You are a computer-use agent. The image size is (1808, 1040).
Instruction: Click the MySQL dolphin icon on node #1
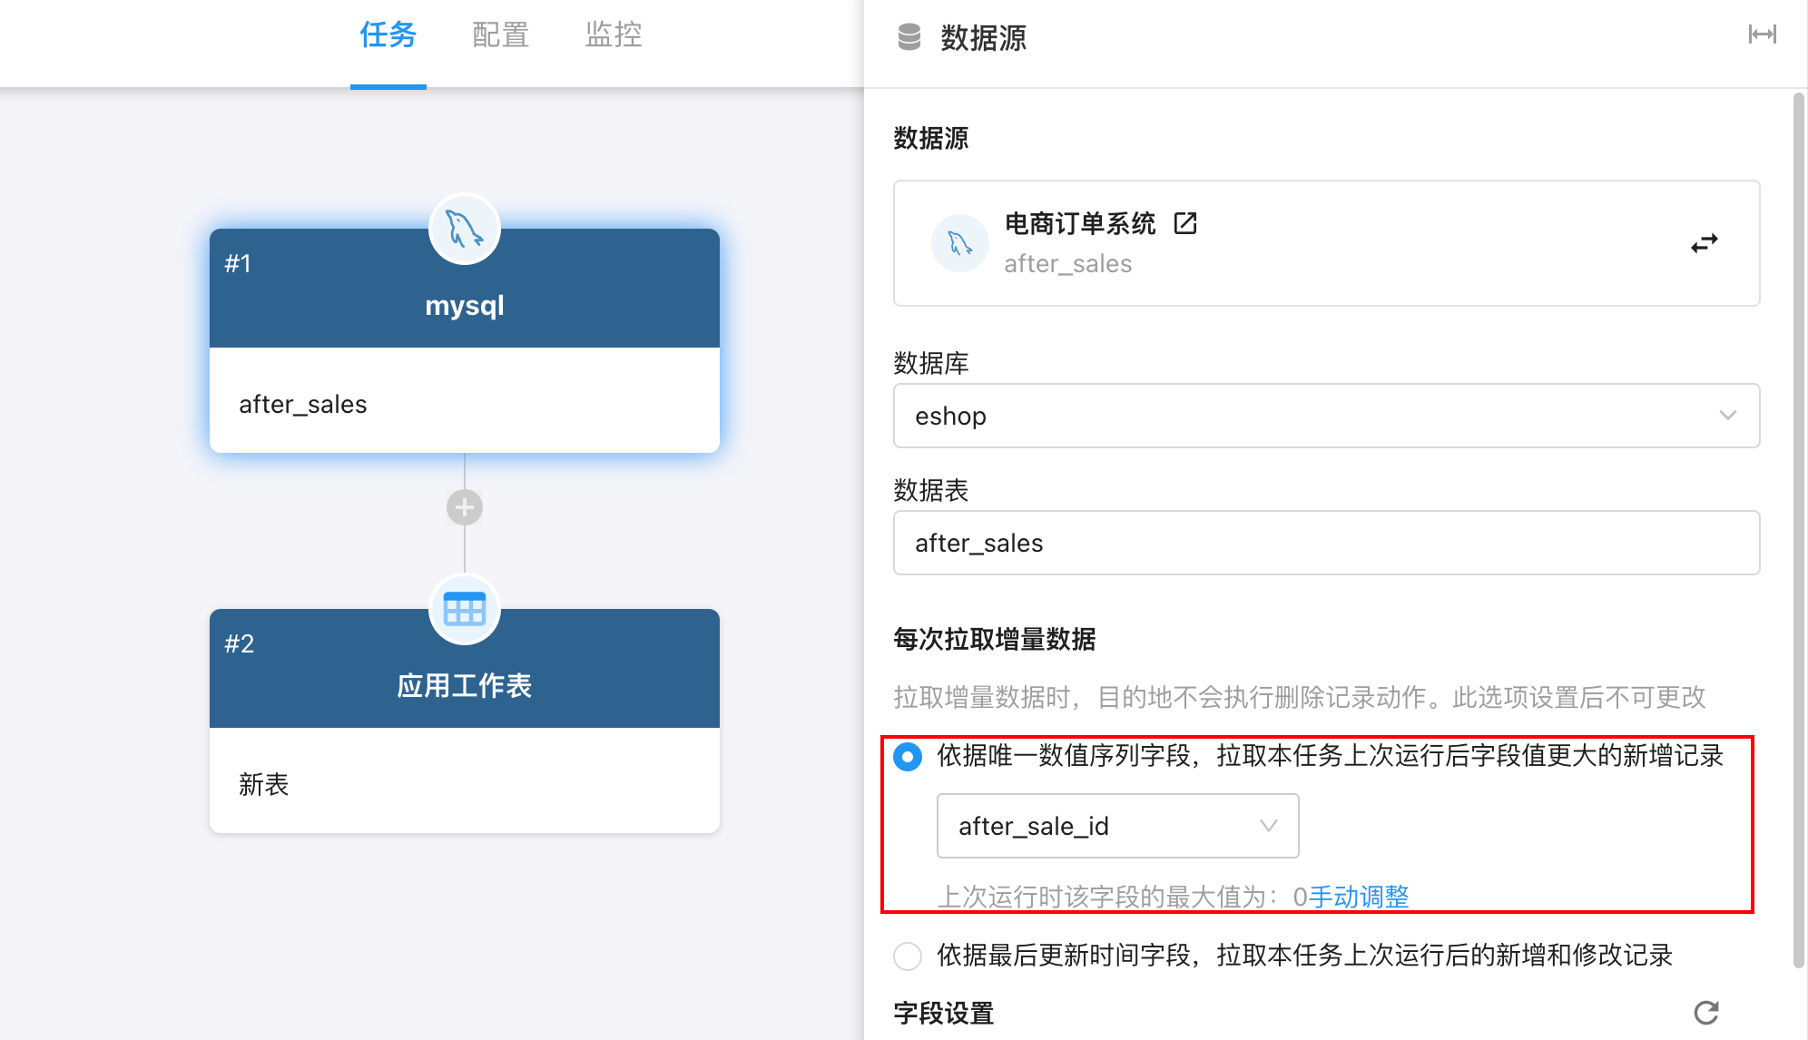464,229
